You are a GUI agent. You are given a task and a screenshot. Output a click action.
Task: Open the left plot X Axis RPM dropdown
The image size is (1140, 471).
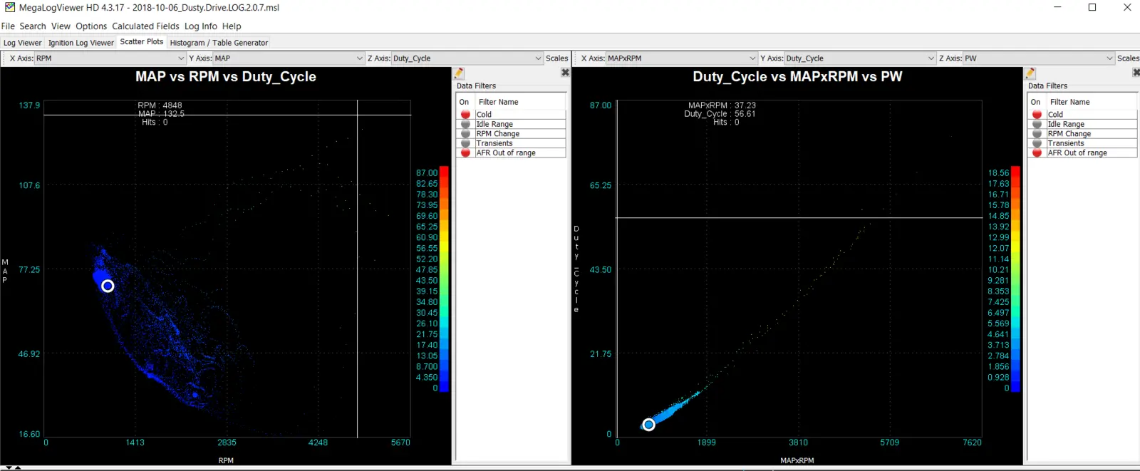(x=110, y=58)
